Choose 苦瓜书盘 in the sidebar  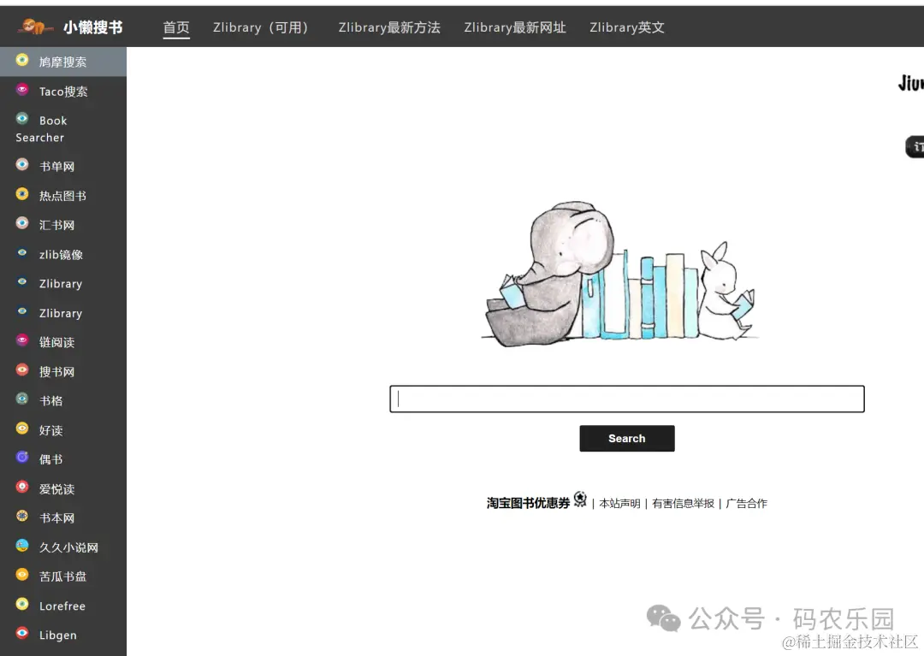point(63,576)
